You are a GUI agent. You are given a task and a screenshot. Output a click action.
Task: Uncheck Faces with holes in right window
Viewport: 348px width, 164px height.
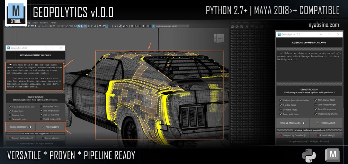(281, 114)
